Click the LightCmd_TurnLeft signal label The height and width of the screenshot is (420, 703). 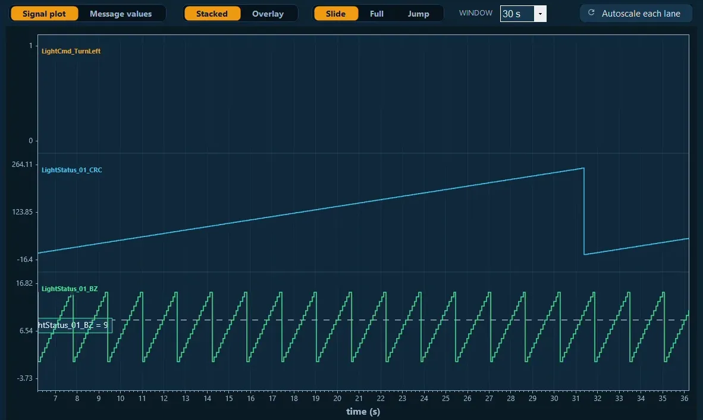[x=71, y=51]
